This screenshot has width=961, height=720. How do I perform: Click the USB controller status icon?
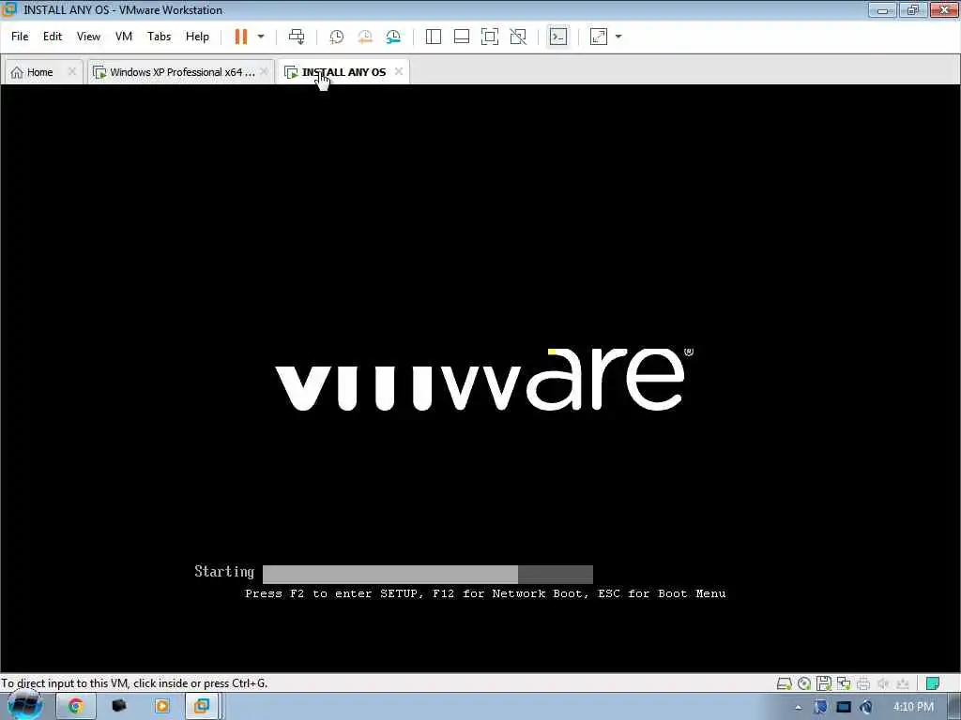click(902, 683)
